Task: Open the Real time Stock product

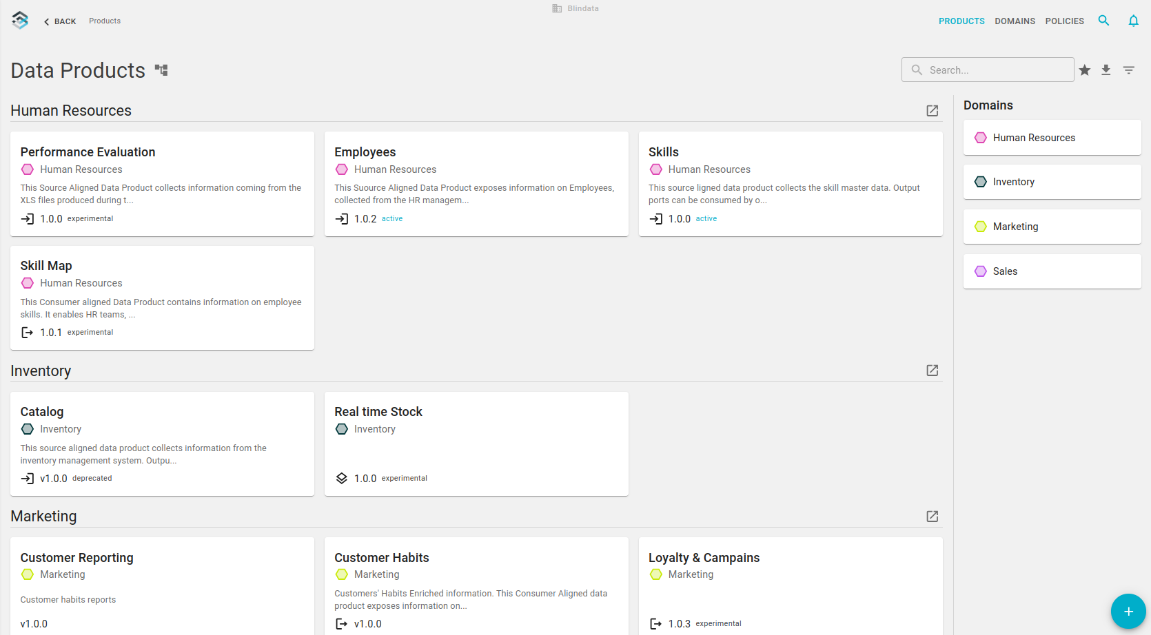Action: [476, 444]
